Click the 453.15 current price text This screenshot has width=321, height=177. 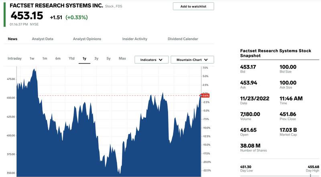coord(27,16)
